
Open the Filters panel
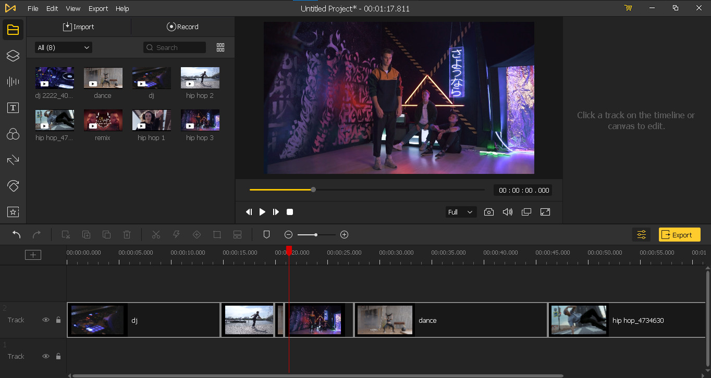(x=13, y=134)
